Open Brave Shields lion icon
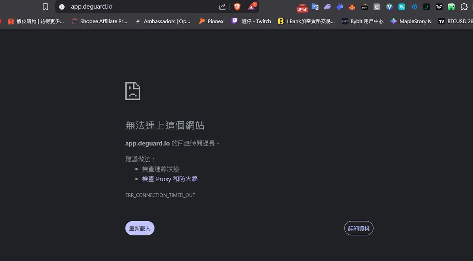 point(237,7)
